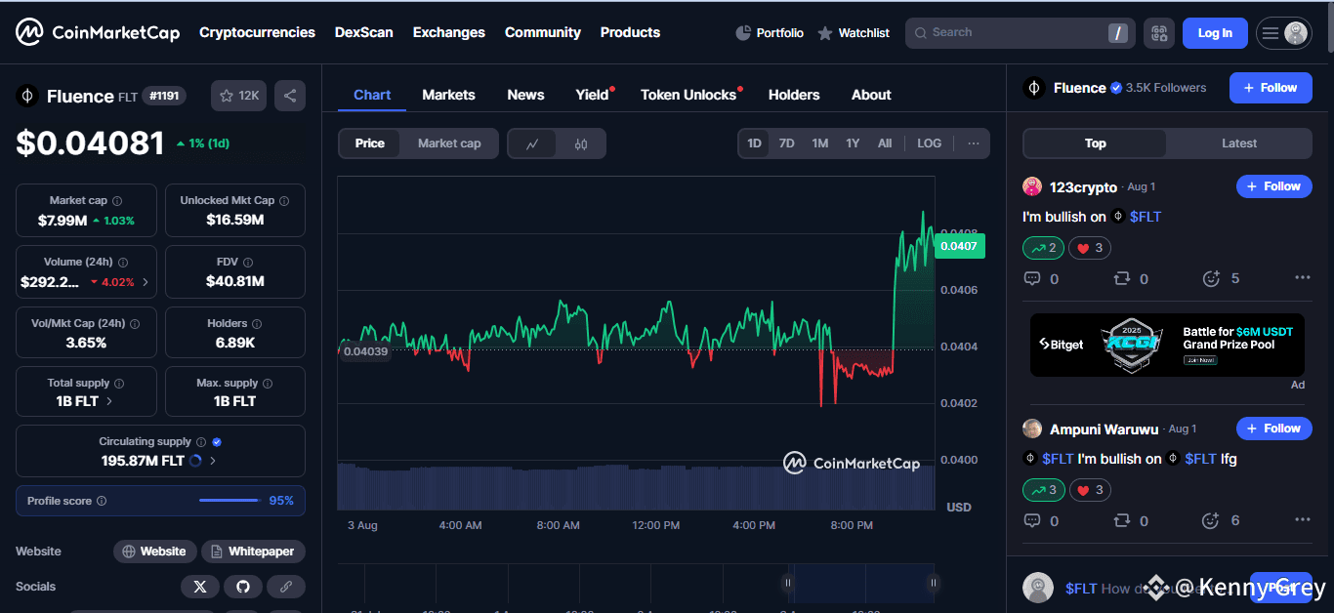Image resolution: width=1334 pixels, height=613 pixels.
Task: Click emoji reaction on Ampuni Waruwu post
Action: 1211,521
